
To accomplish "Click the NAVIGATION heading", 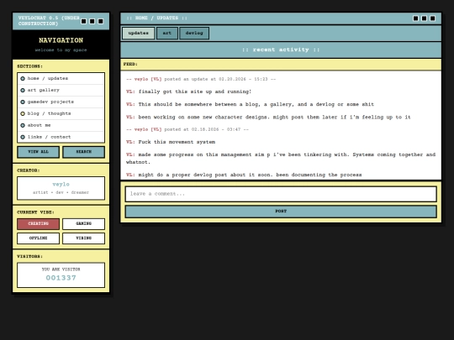I will point(61,40).
